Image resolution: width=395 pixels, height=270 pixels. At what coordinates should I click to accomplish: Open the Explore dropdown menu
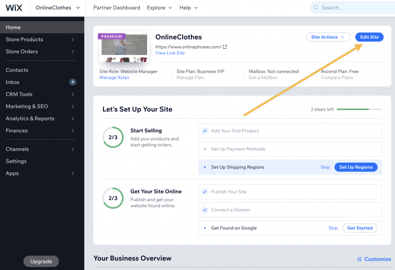(159, 8)
